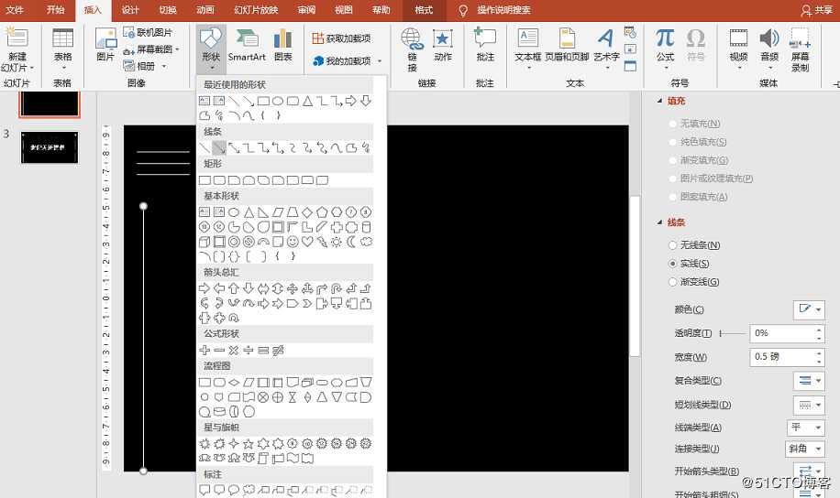Pick the plus sign equation shape
Viewport: 840px width, 498px height.
point(204,351)
